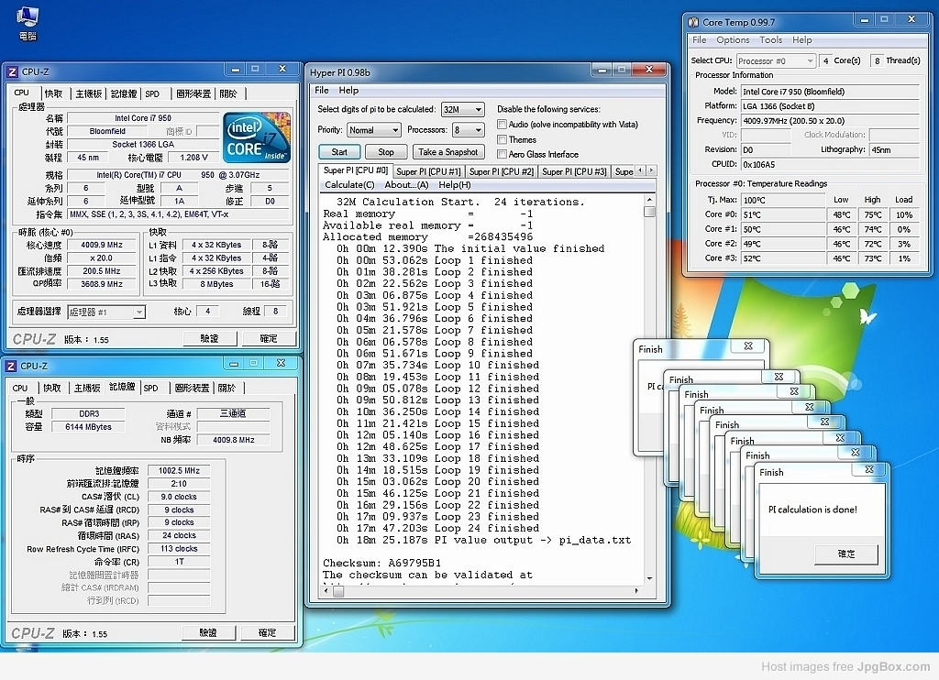
Task: Select the CPU tab in the lower CPU-Z window
Action: tap(20, 388)
